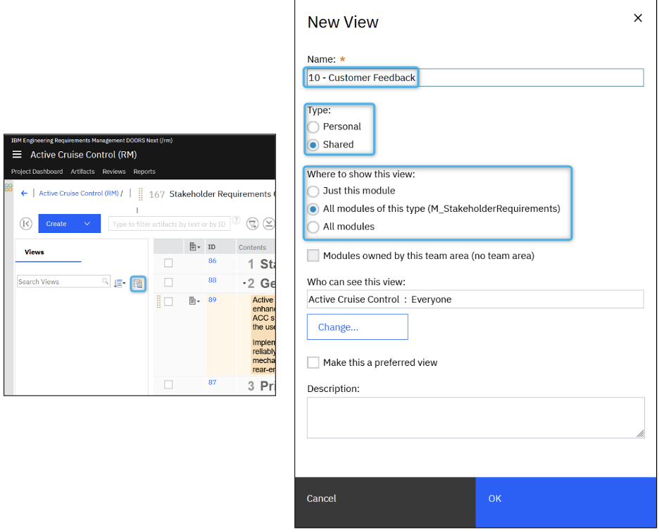This screenshot has width=659, height=532.
Task: Switch to the Views tab
Action: coord(34,252)
